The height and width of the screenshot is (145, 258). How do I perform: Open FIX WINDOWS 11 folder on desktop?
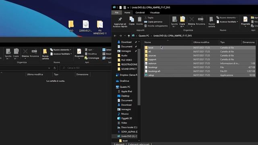pyautogui.click(x=100, y=27)
